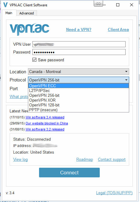The width and height of the screenshot is (140, 202).
Task: Open the Main tab
Action: (x=9, y=13)
